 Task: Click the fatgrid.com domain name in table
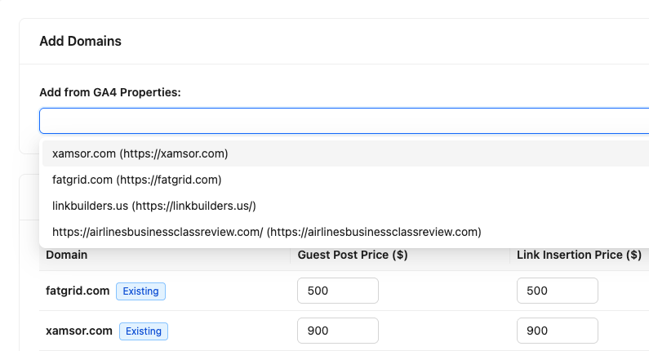click(x=78, y=291)
